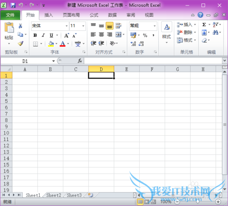The image size is (228, 206).
Task: Switch to the 页面布局 tab
Action: (x=71, y=15)
